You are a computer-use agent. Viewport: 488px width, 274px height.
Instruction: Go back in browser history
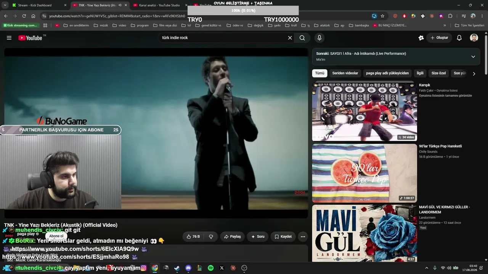pos(6,16)
